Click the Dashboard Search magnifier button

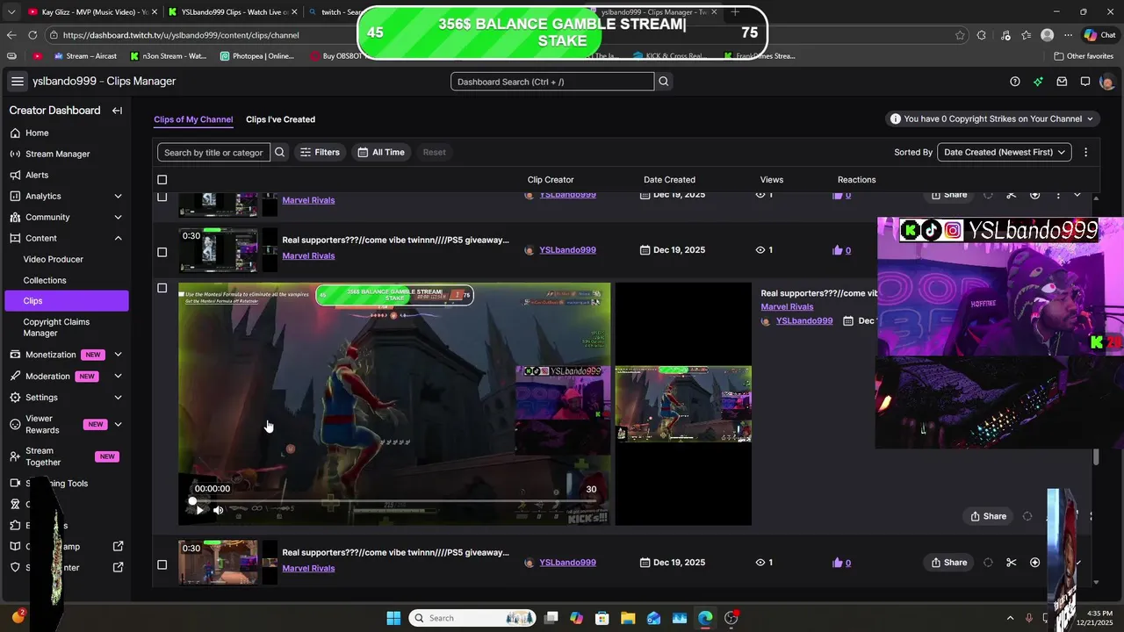tap(664, 82)
